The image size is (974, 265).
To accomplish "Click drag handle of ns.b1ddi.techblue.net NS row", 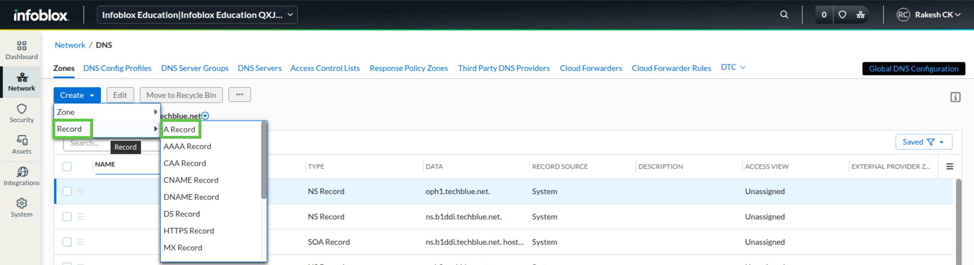I will click(x=81, y=216).
